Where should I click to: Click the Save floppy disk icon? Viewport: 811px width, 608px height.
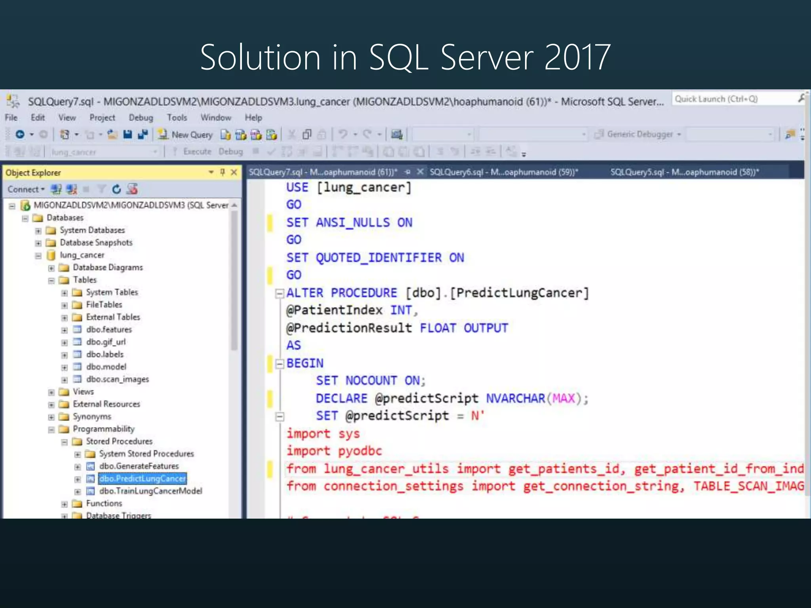[x=128, y=135]
